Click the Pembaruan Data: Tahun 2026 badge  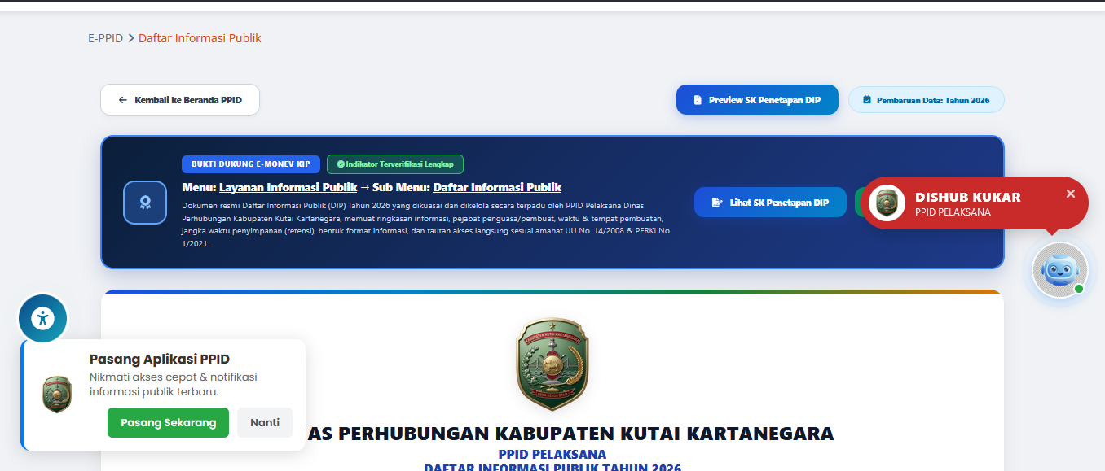pos(927,100)
